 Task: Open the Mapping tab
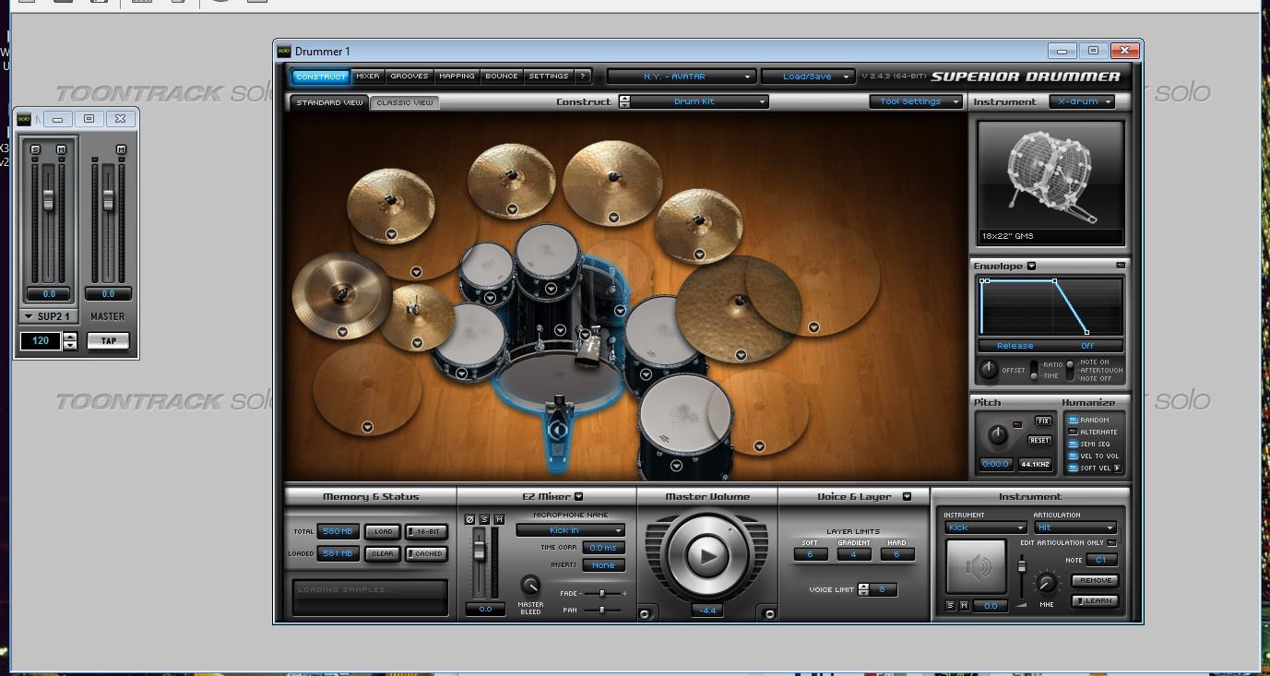tap(457, 77)
